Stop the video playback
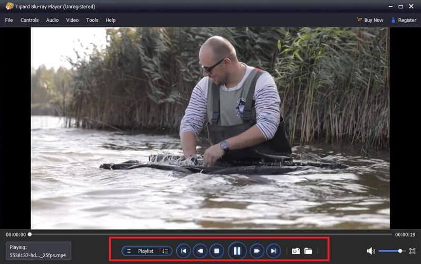This screenshot has height=264, width=421. point(216,251)
